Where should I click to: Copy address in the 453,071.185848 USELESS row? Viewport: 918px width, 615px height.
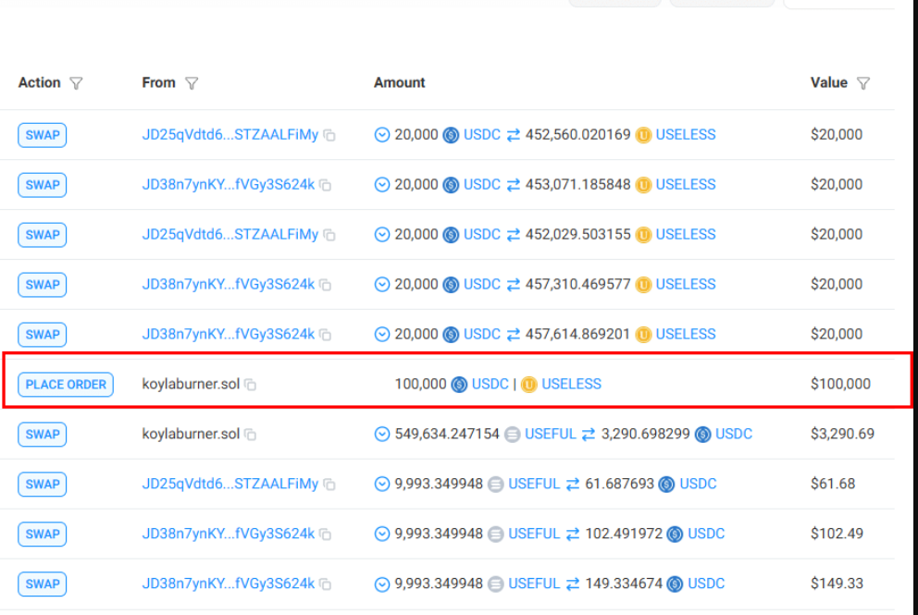[x=326, y=186]
